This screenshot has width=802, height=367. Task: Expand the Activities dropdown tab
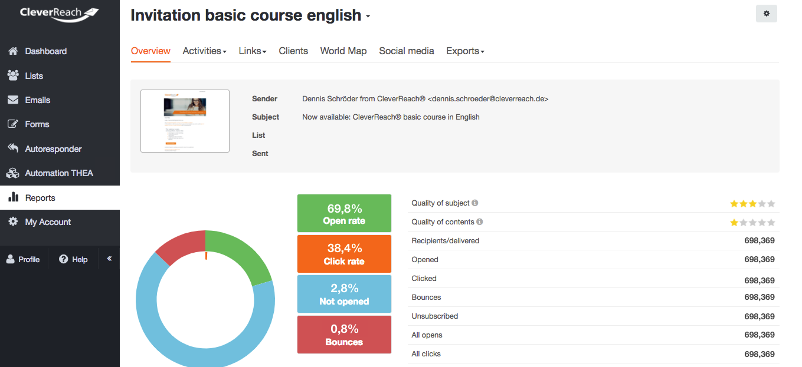[205, 51]
